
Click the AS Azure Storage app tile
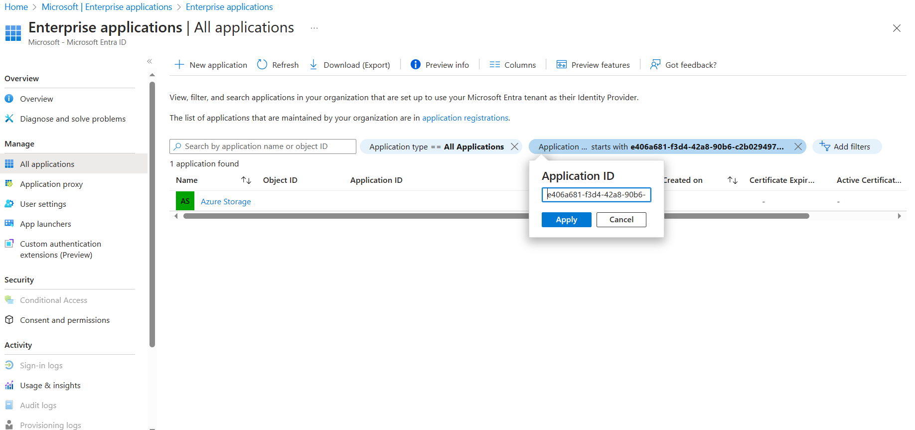tap(185, 201)
